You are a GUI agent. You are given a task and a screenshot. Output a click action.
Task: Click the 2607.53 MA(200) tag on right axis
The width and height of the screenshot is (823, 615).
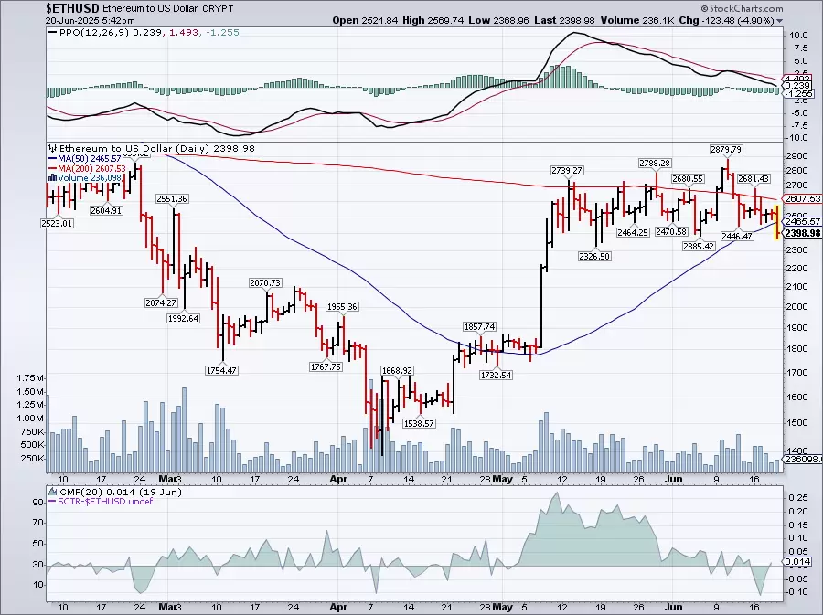click(x=802, y=199)
